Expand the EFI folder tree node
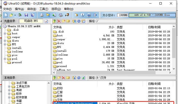 click(x=5, y=44)
